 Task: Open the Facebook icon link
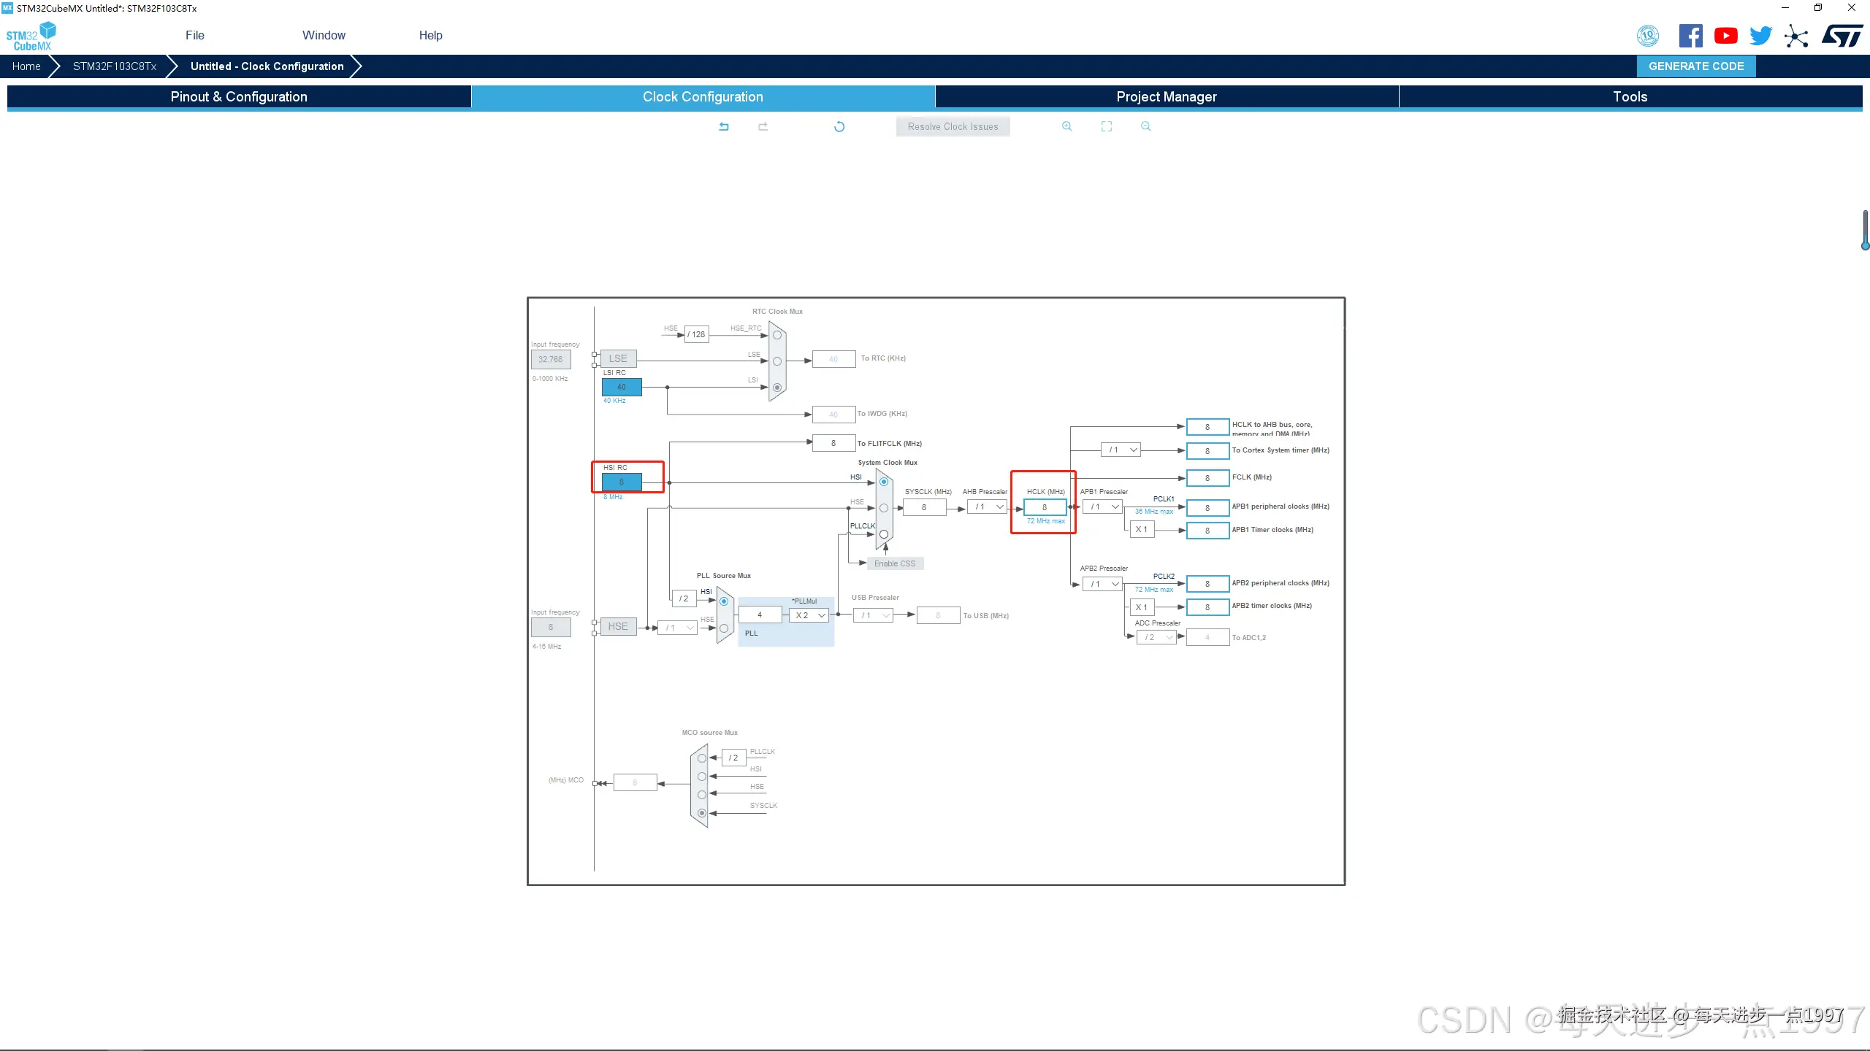[x=1690, y=36]
